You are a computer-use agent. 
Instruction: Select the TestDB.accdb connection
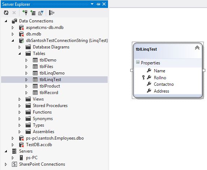39,145
